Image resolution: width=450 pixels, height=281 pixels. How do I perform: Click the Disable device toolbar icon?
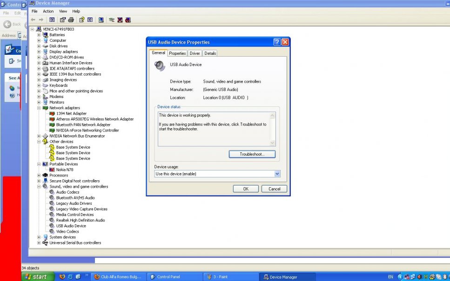click(x=128, y=20)
